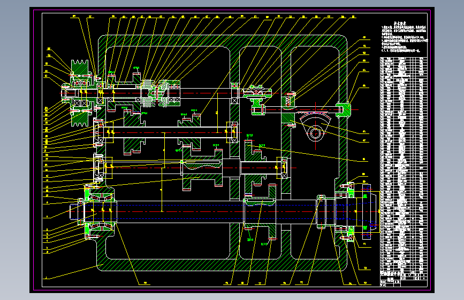The width and height of the screenshot is (464, 300).
Task: Click the gearbox housing bottom hatched wall
Action: 222,265
